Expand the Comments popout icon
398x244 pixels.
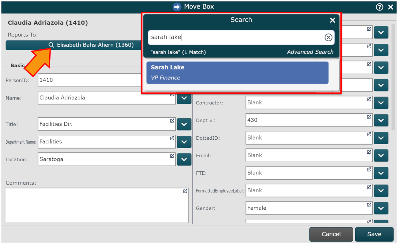tap(185, 191)
